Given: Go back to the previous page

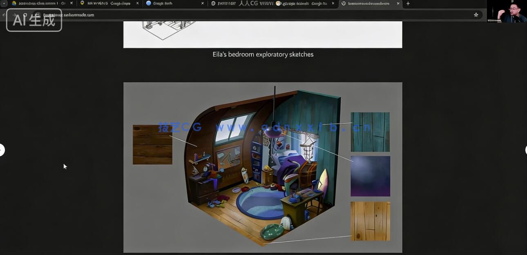Looking at the screenshot, I should pos(4,15).
